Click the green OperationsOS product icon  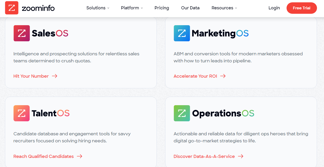(182, 113)
